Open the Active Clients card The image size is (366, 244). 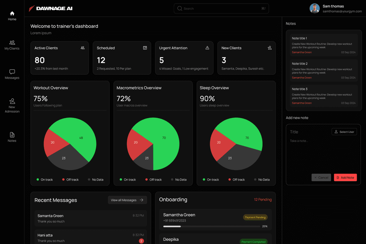[x=60, y=58]
